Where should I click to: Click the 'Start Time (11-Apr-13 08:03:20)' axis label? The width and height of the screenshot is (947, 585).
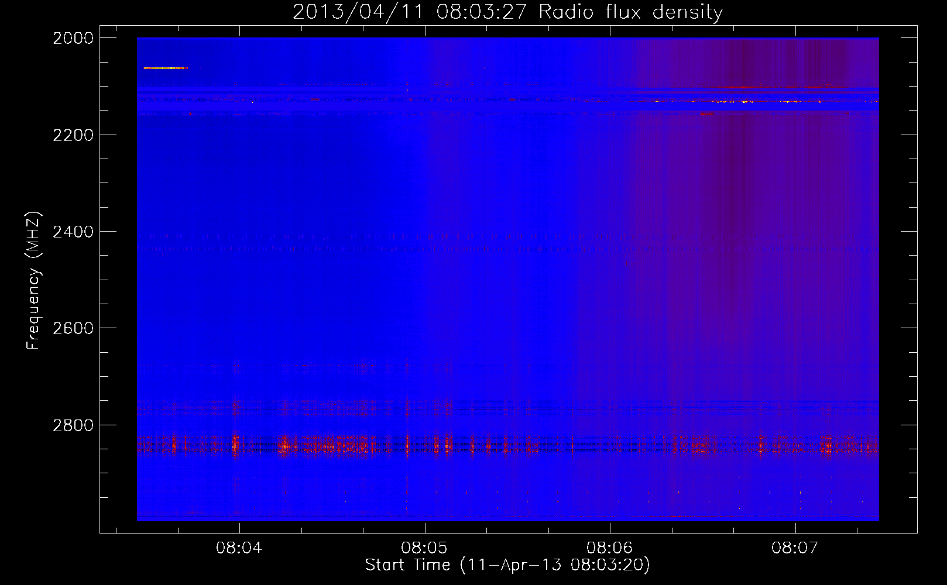click(x=507, y=565)
